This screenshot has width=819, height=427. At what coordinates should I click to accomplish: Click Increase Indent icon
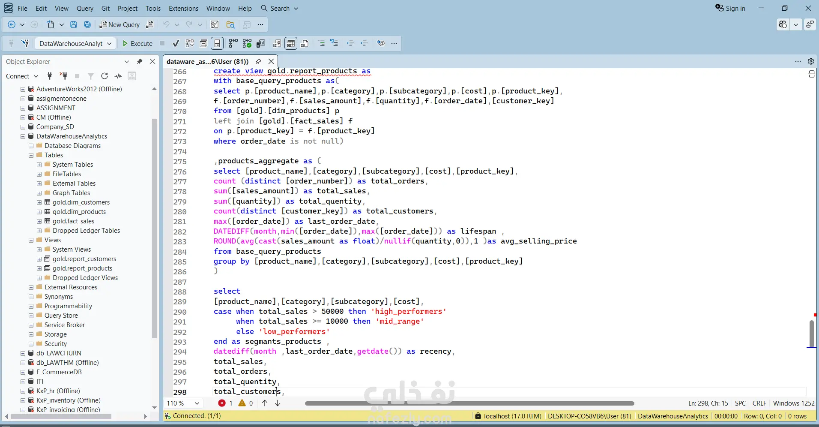click(365, 43)
